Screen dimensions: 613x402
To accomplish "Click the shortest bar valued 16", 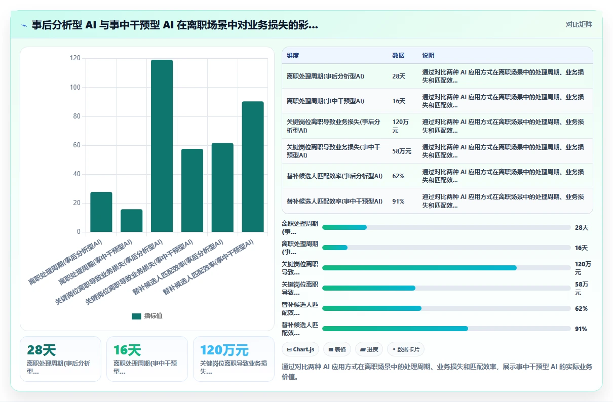I will pos(131,221).
